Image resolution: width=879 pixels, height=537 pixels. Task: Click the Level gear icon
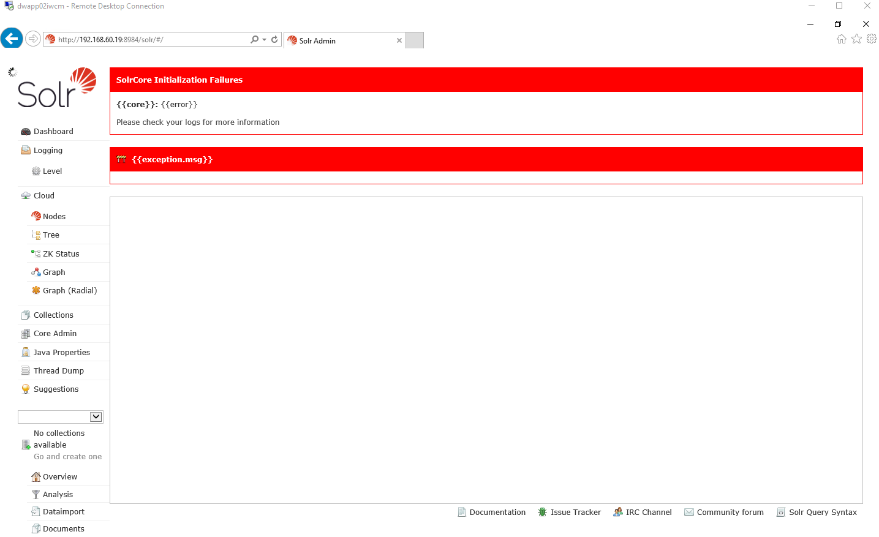[x=36, y=171]
